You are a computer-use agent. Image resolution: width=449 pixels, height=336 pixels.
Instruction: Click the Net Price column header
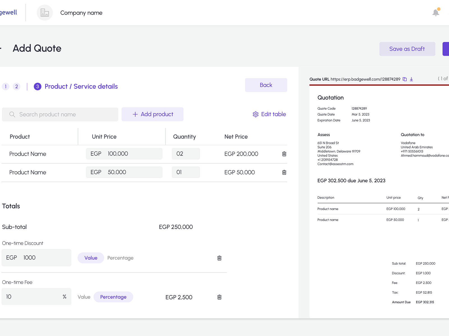[236, 137]
